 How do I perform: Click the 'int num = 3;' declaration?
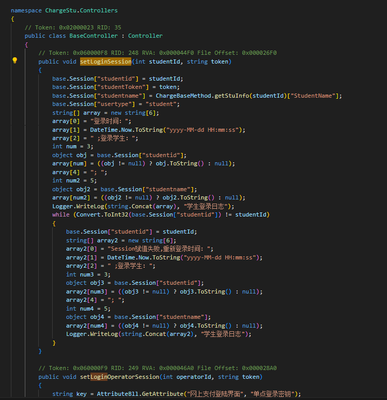click(73, 146)
